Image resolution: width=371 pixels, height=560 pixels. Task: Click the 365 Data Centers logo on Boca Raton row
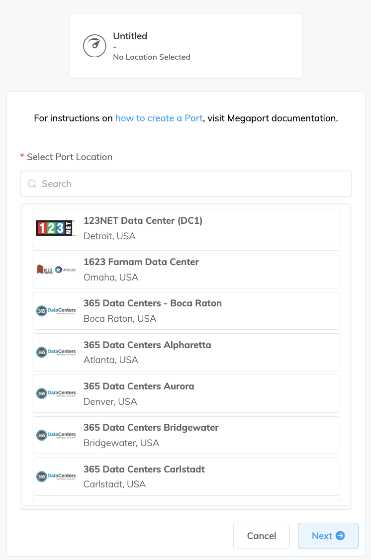coord(55,310)
